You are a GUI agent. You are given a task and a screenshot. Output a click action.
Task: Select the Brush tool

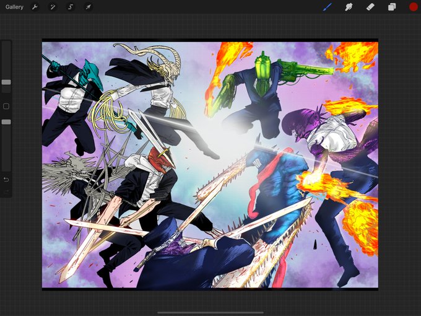click(x=328, y=7)
